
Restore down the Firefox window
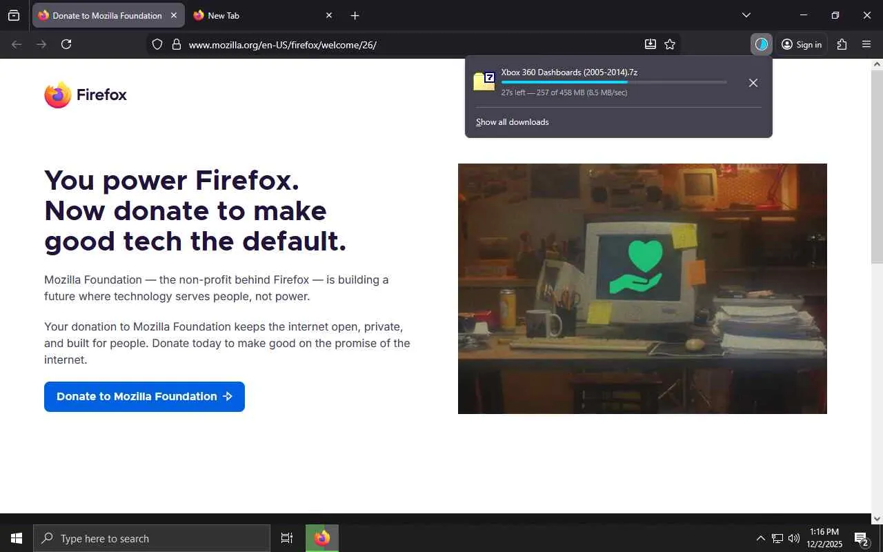[x=835, y=15]
